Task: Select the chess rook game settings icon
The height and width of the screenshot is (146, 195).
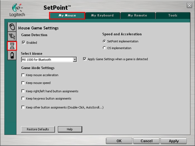Action: point(12,46)
